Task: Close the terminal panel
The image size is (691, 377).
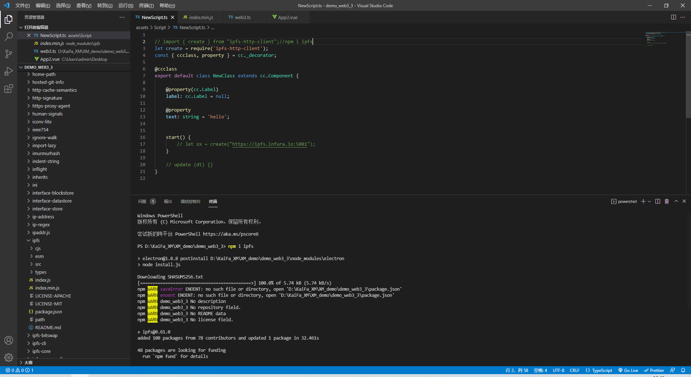Action: pos(684,201)
